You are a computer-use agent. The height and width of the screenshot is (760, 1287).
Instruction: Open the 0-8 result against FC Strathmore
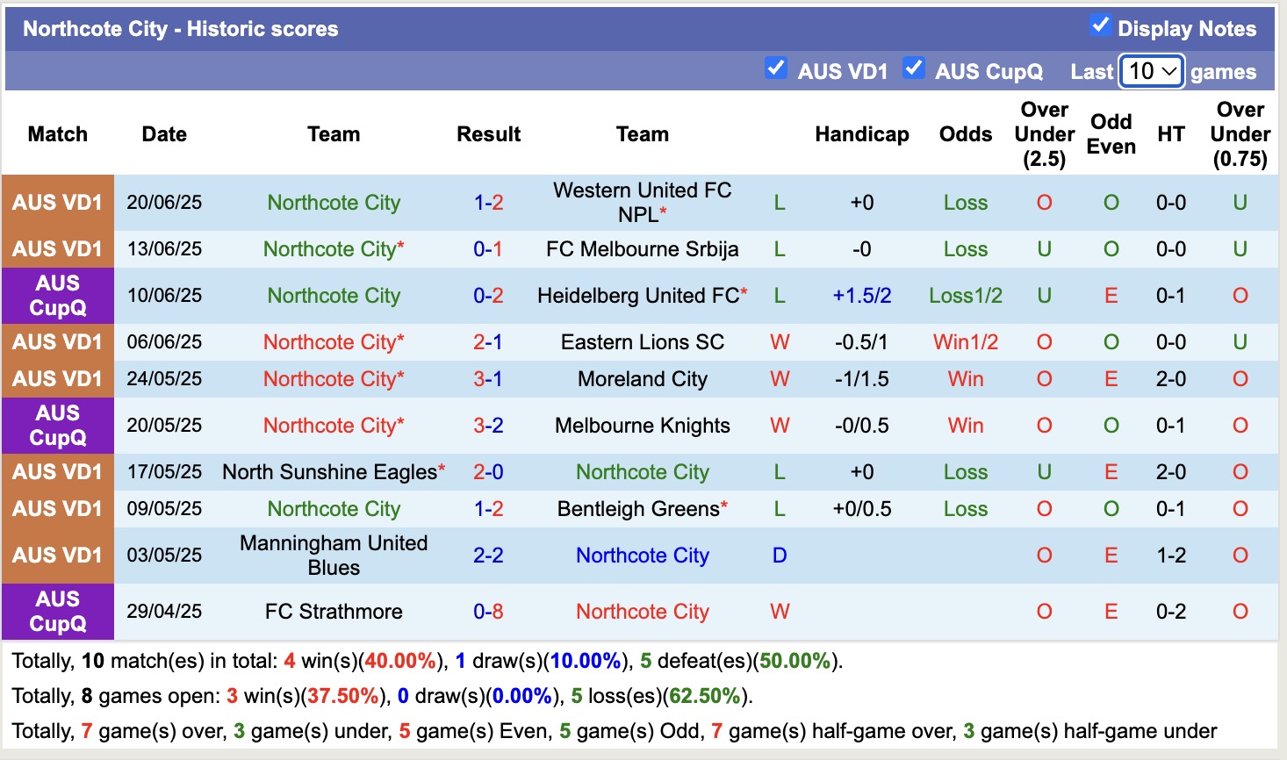[x=488, y=612]
